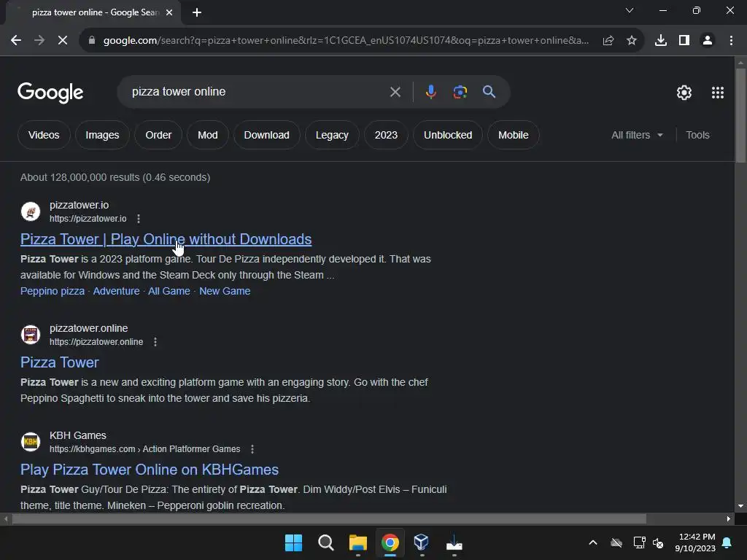Viewport: 747px width, 560px height.
Task: Select the Videos filter chip
Action: pos(44,135)
